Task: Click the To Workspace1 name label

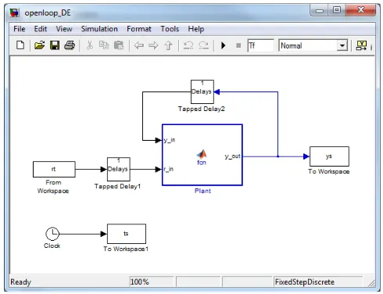Action: click(x=126, y=249)
